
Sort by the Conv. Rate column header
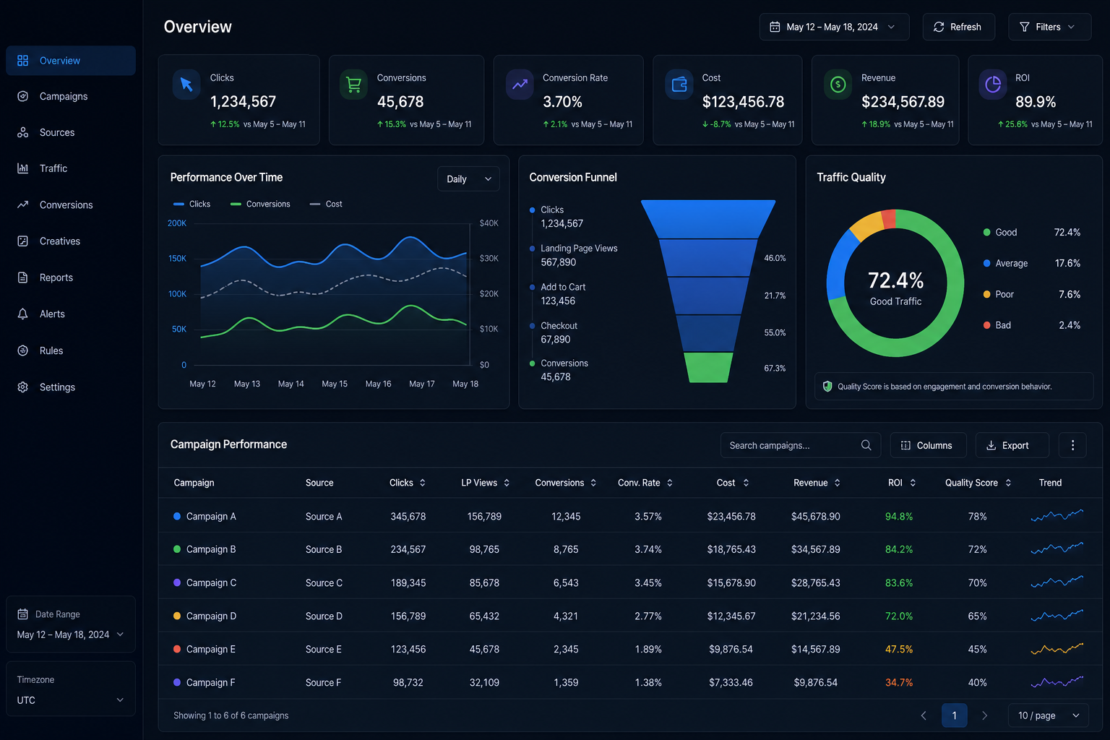[x=645, y=483]
